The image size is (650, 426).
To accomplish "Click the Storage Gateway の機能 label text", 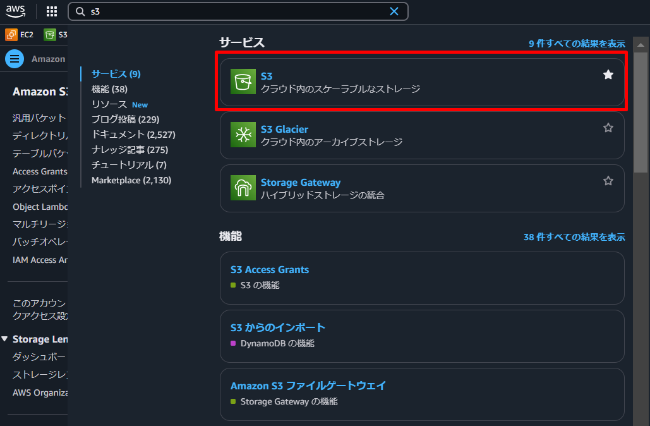I will click(289, 401).
